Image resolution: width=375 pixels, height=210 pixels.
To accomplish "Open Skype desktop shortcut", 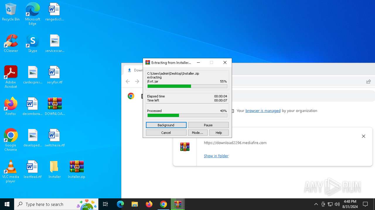I will [x=33, y=44].
